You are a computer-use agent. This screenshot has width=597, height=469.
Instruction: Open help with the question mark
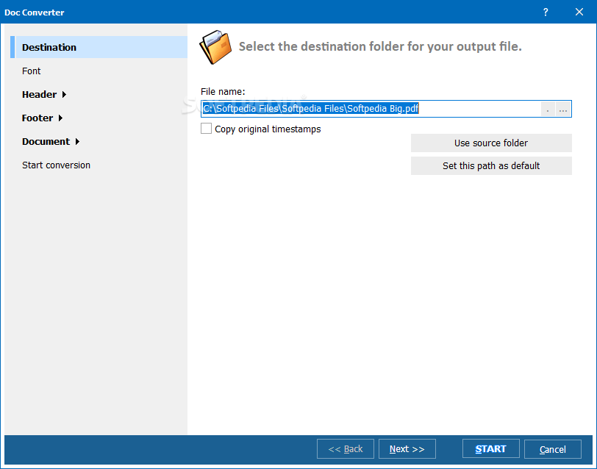coord(546,12)
